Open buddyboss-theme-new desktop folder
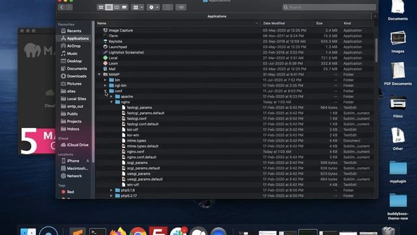This screenshot has height=235, width=417. coord(398,207)
